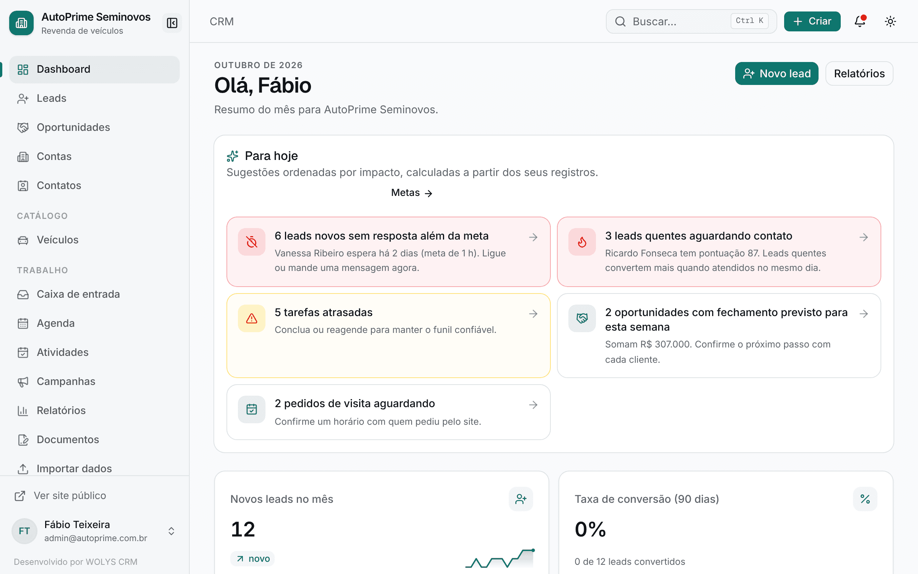Click the timer-off icon on leads novos card
Viewport: 918px width, 574px height.
(x=252, y=242)
